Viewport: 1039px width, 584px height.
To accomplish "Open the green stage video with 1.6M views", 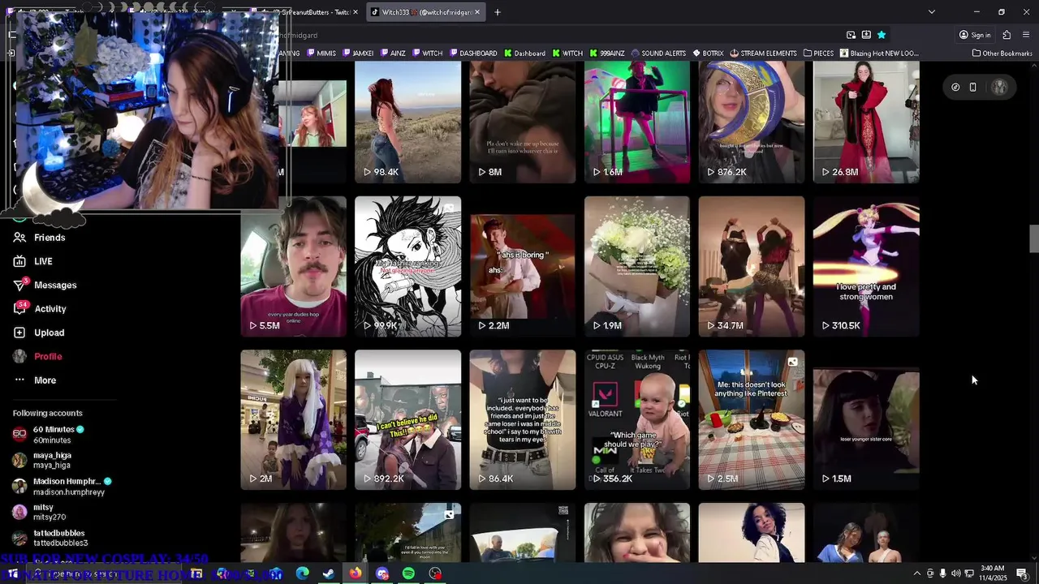I will (636, 122).
